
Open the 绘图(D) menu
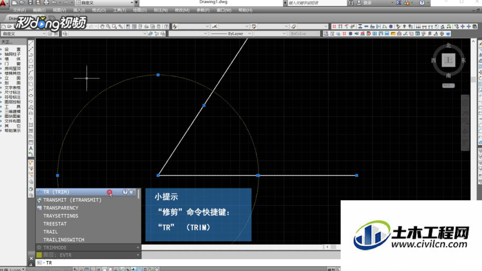(x=140, y=10)
